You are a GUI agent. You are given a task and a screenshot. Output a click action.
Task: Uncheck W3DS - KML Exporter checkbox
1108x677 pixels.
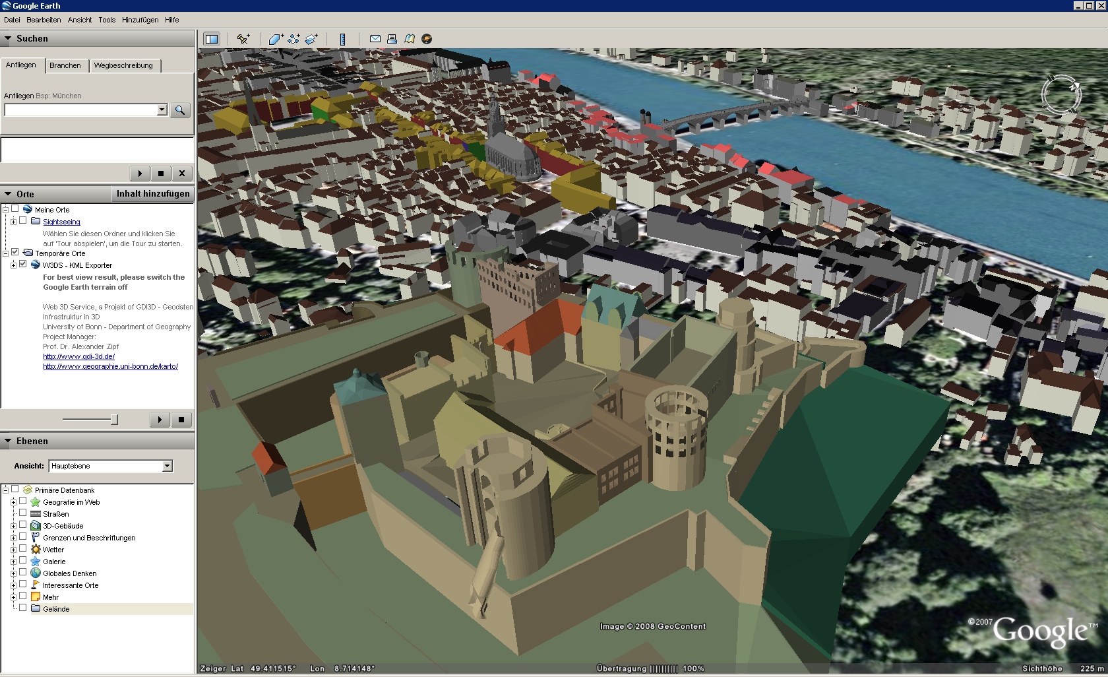coord(22,264)
